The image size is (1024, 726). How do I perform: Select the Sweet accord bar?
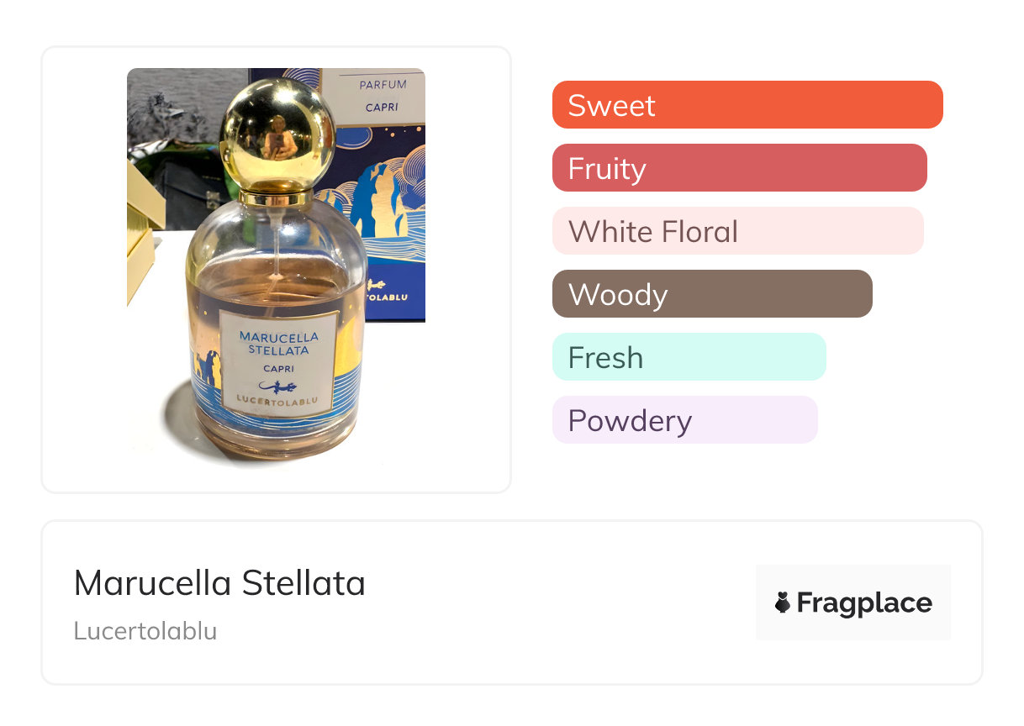(747, 105)
